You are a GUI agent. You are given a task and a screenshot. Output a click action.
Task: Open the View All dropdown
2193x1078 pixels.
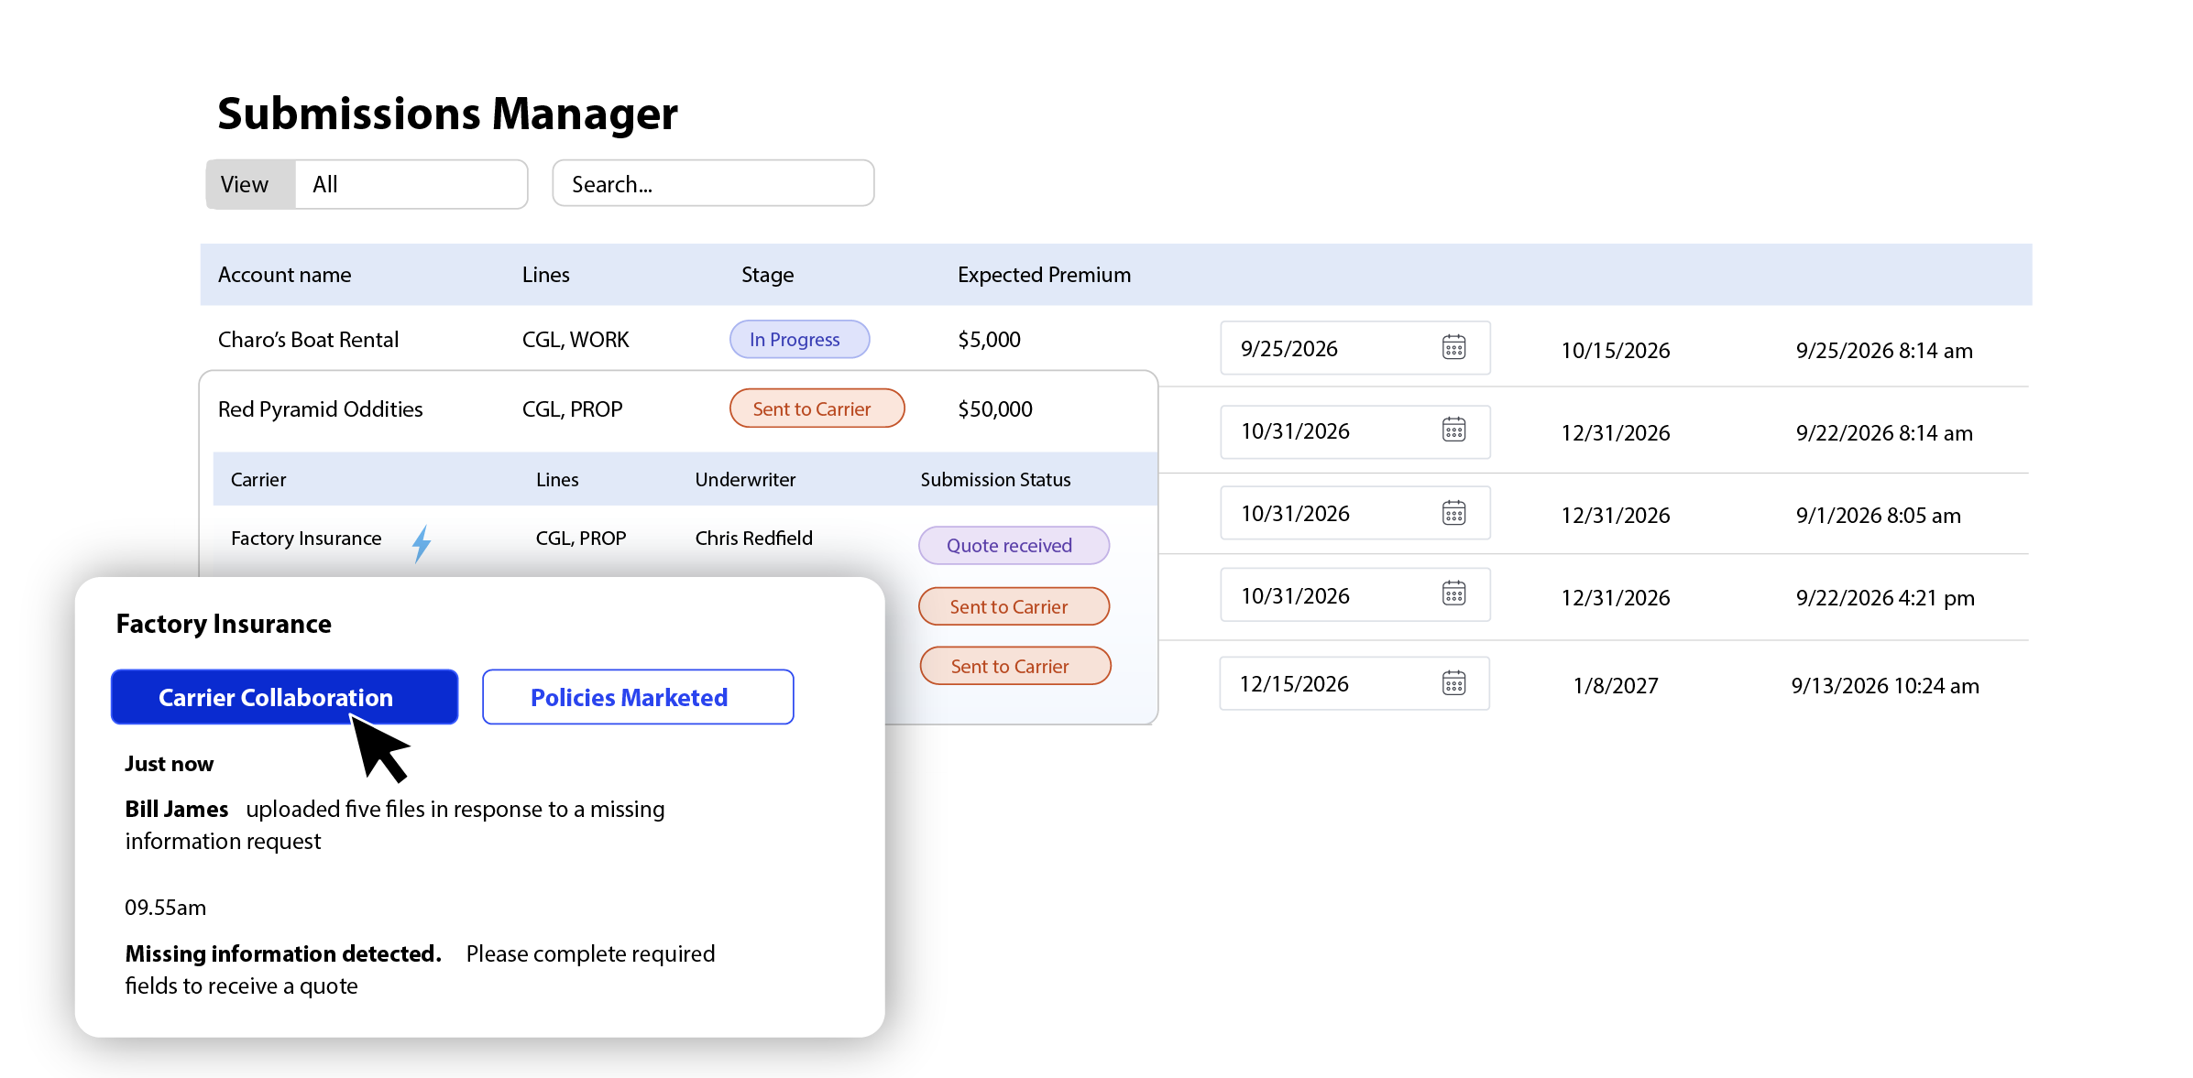367,184
